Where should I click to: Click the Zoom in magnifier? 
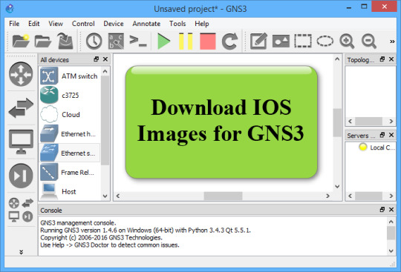tap(347, 42)
